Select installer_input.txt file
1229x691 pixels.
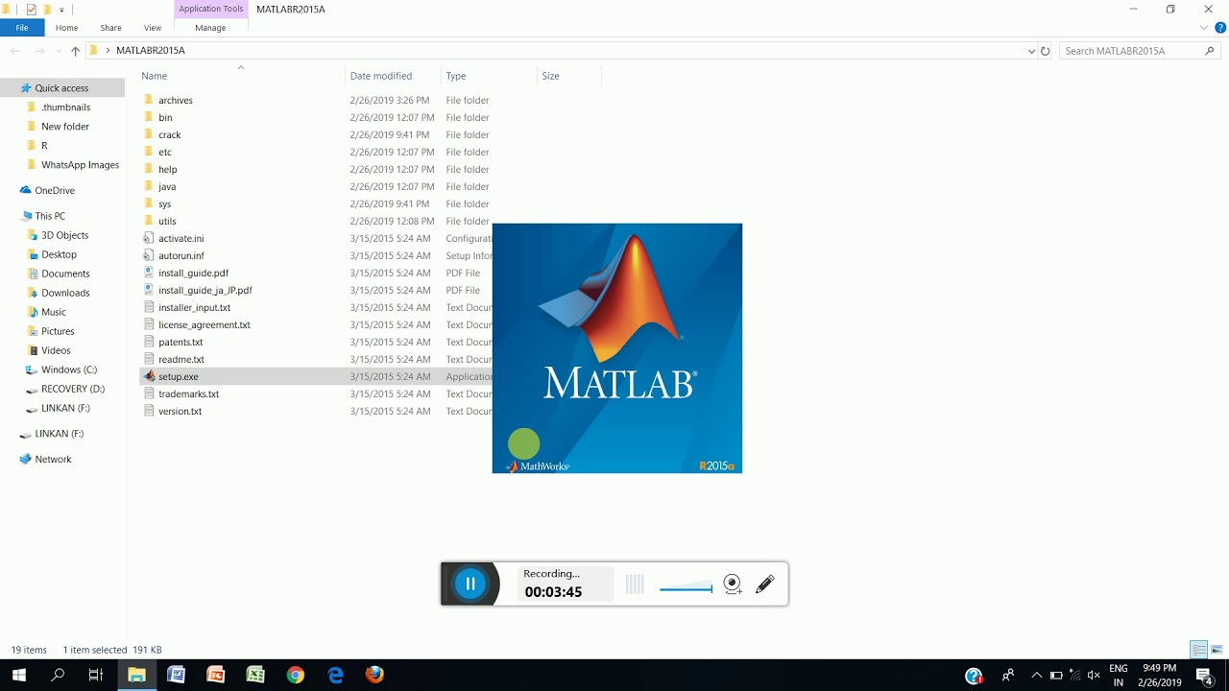pos(195,307)
